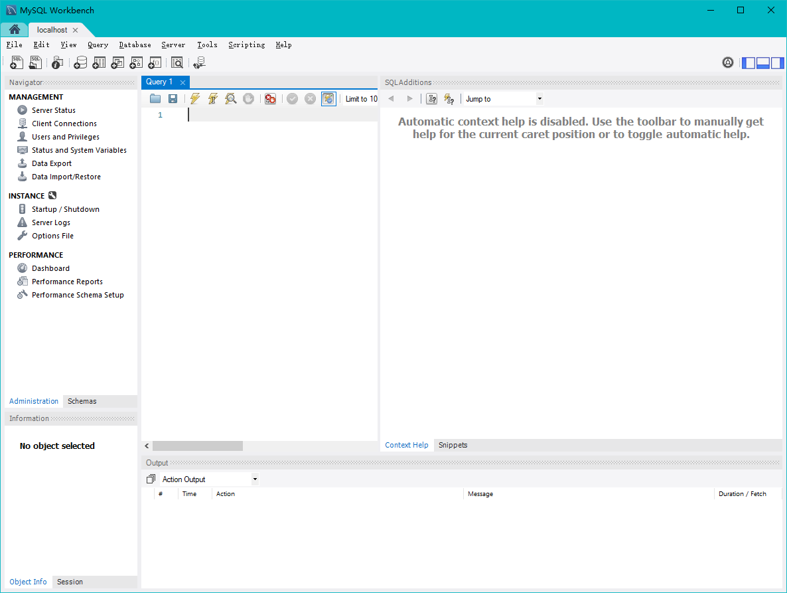This screenshot has height=593, width=787.
Task: Open the Server menu
Action: [x=173, y=44]
